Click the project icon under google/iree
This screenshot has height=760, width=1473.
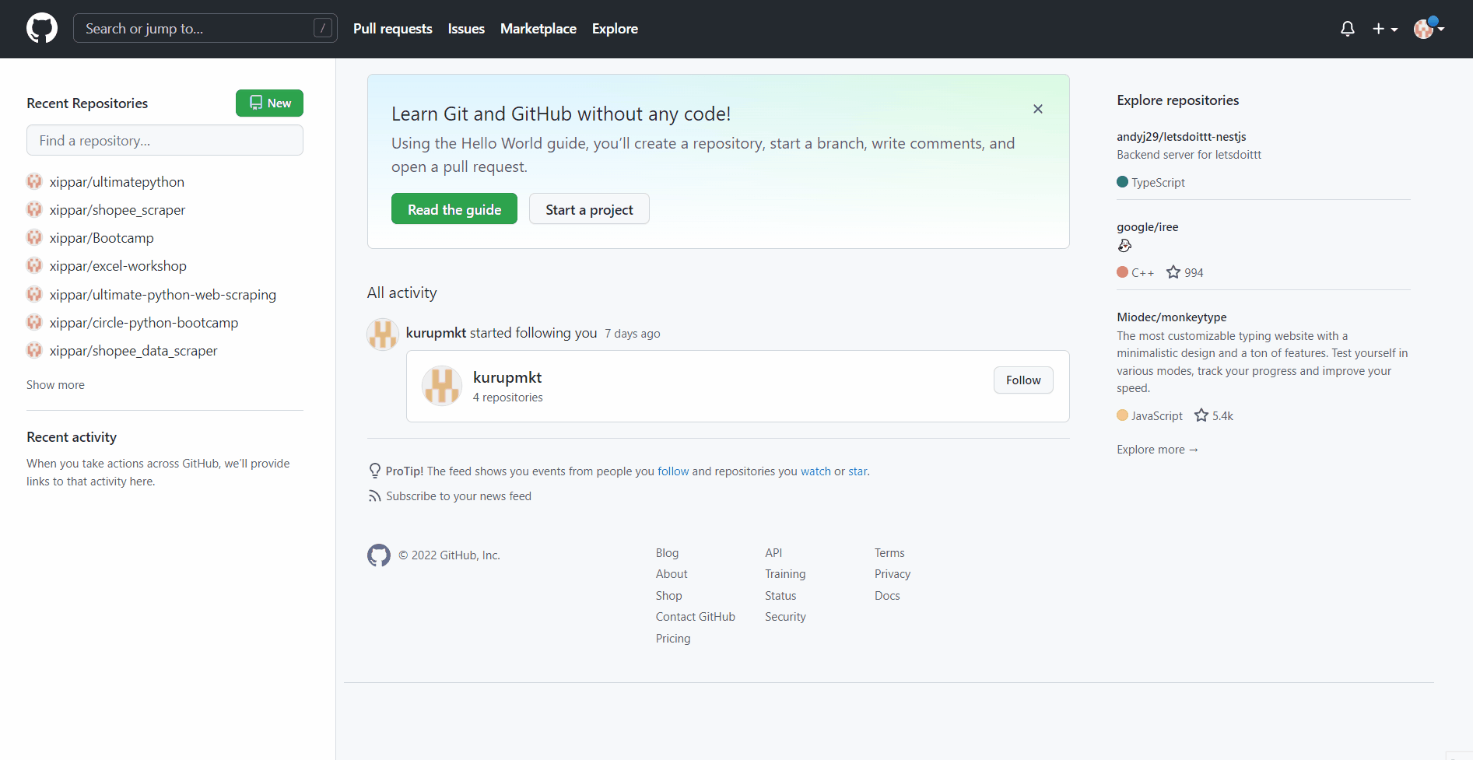tap(1124, 245)
